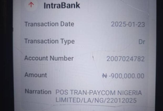Select account number 2007024782
Screen dimensions: 163x111
(125, 59)
